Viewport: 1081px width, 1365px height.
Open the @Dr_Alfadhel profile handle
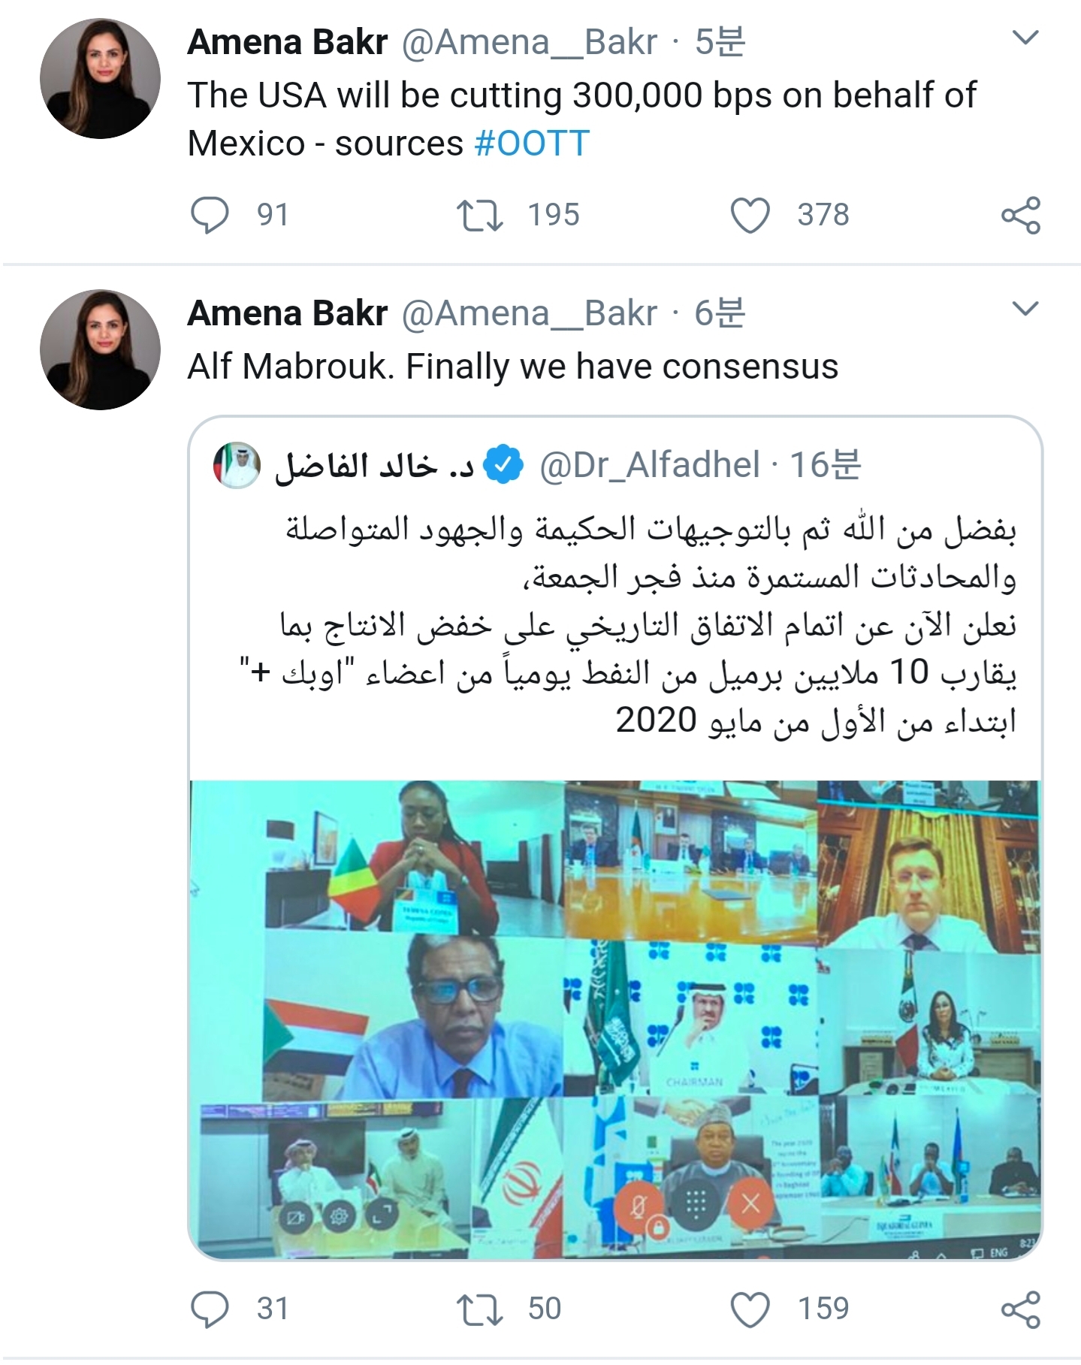(650, 465)
